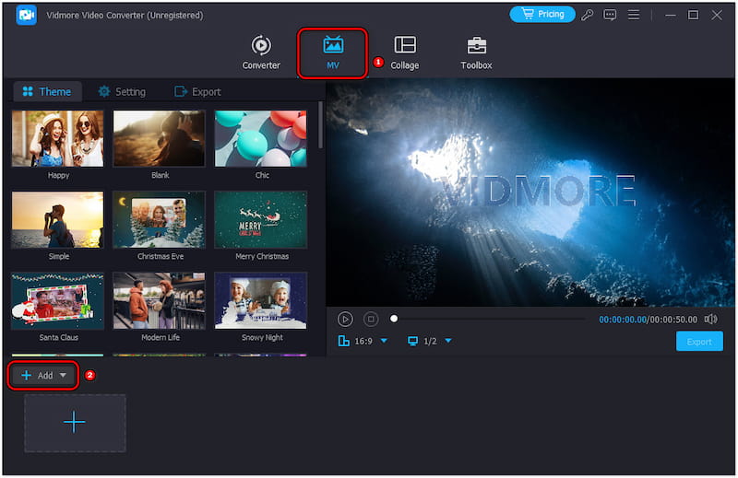Switch to the Collage module
Viewport: 738px width, 478px height.
pyautogui.click(x=404, y=52)
